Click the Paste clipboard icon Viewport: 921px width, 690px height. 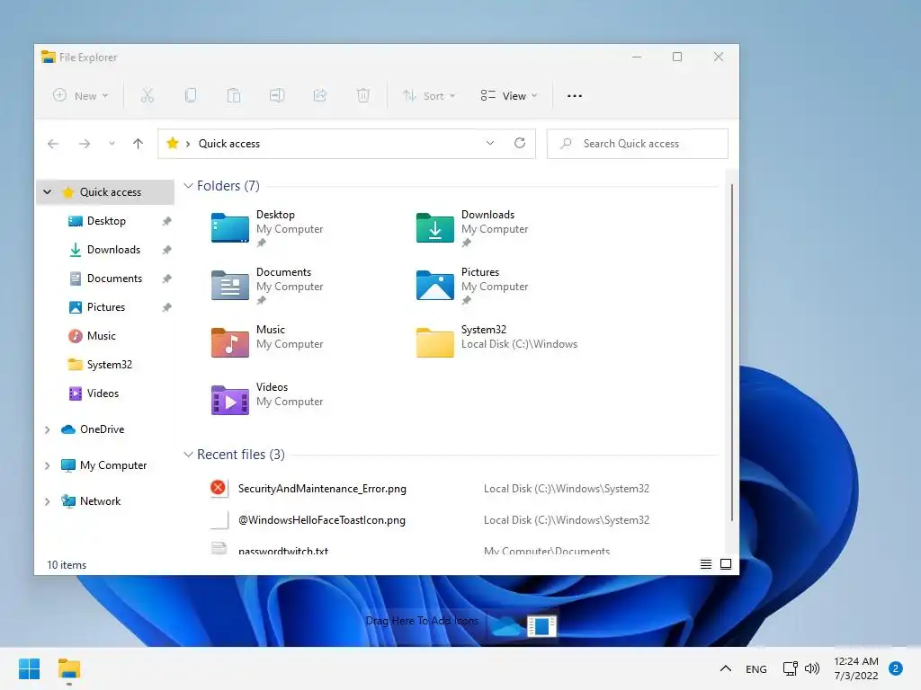pos(234,95)
